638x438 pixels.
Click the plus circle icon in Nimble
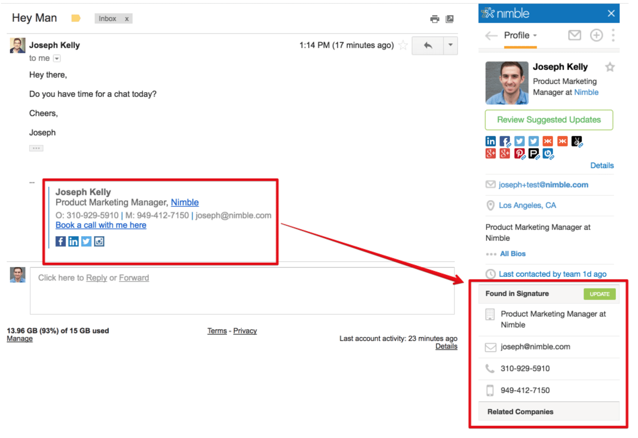(x=596, y=35)
